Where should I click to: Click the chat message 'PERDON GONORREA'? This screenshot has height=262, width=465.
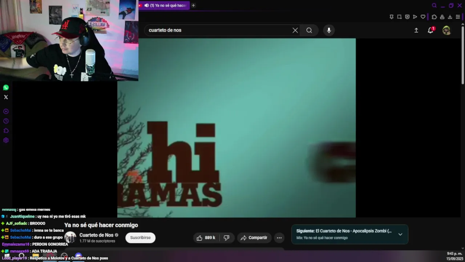pos(50,245)
